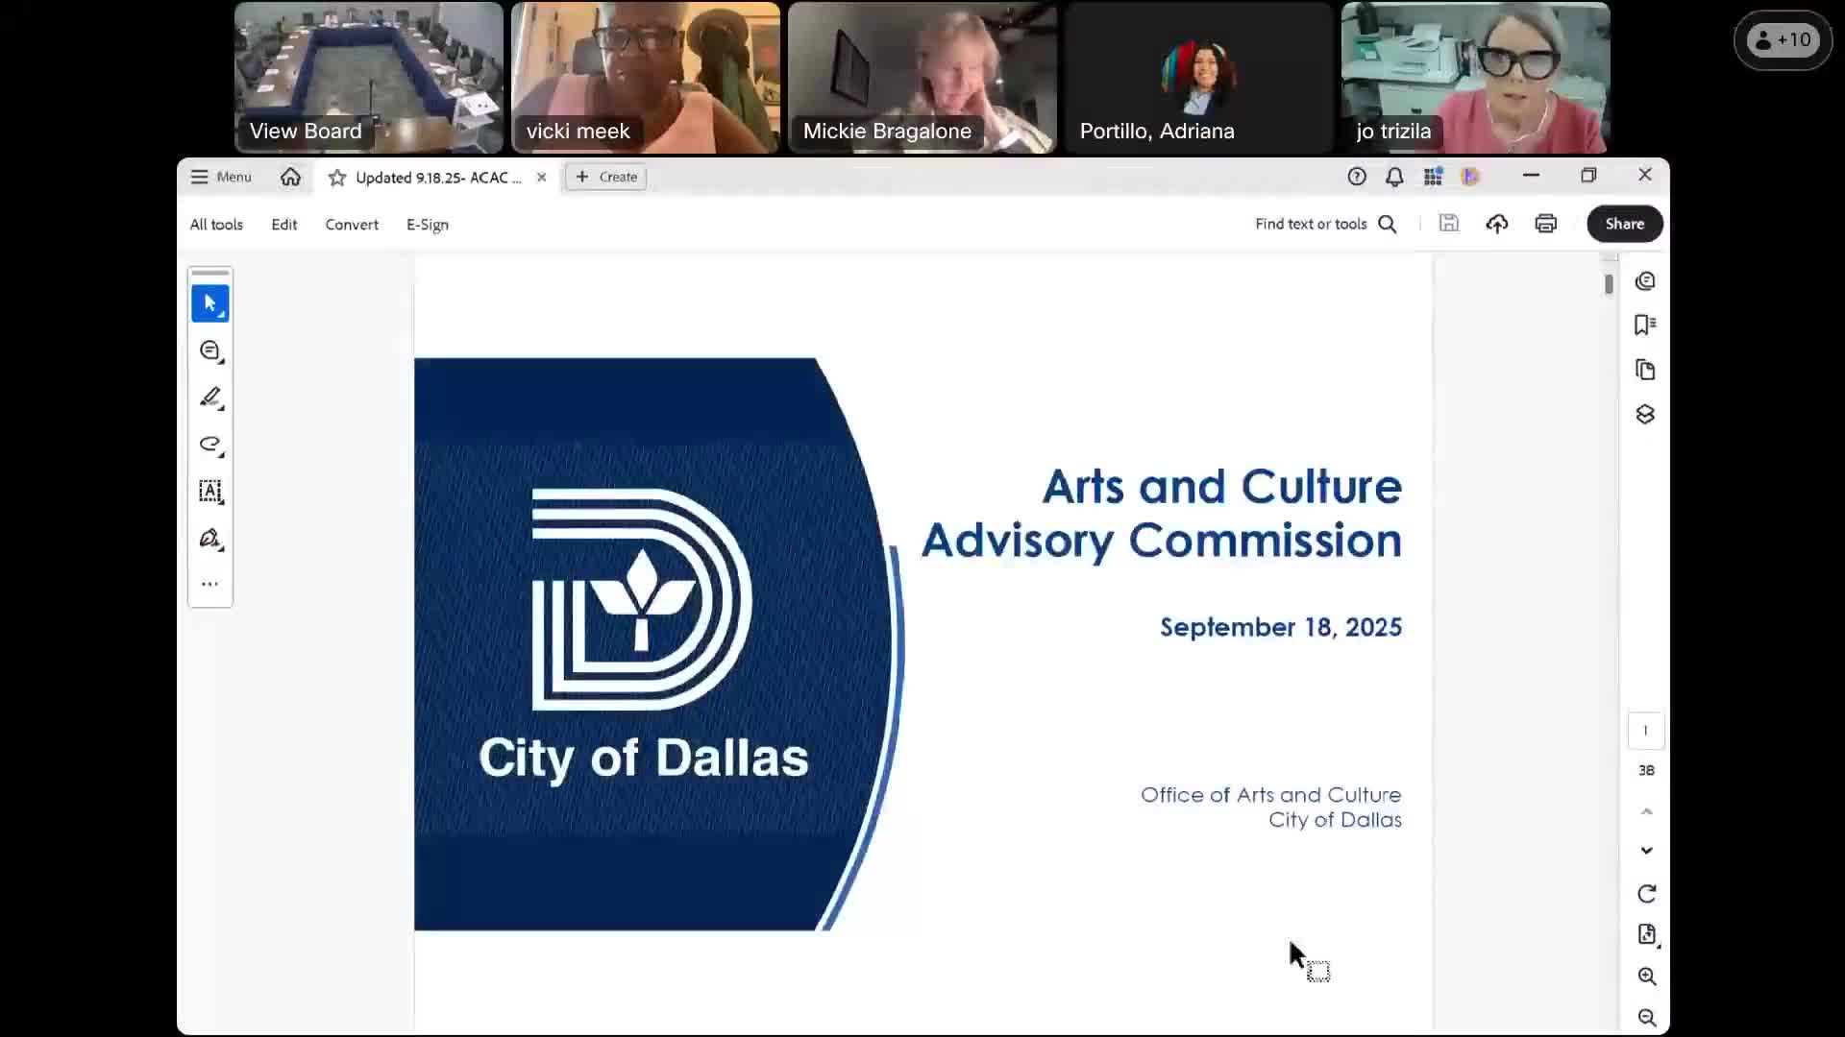The image size is (1845, 1037).
Task: Star the Updated 9.18.25 document
Action: tap(336, 178)
